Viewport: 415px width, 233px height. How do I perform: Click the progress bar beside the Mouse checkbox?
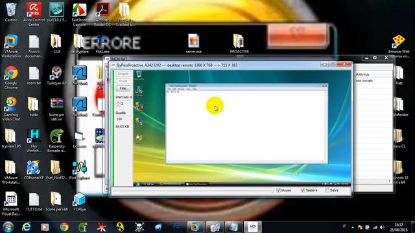point(193,190)
